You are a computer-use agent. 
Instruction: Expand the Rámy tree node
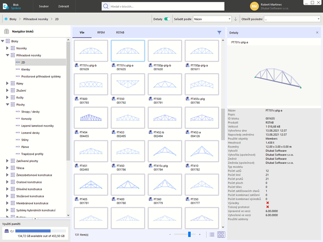point(7,83)
